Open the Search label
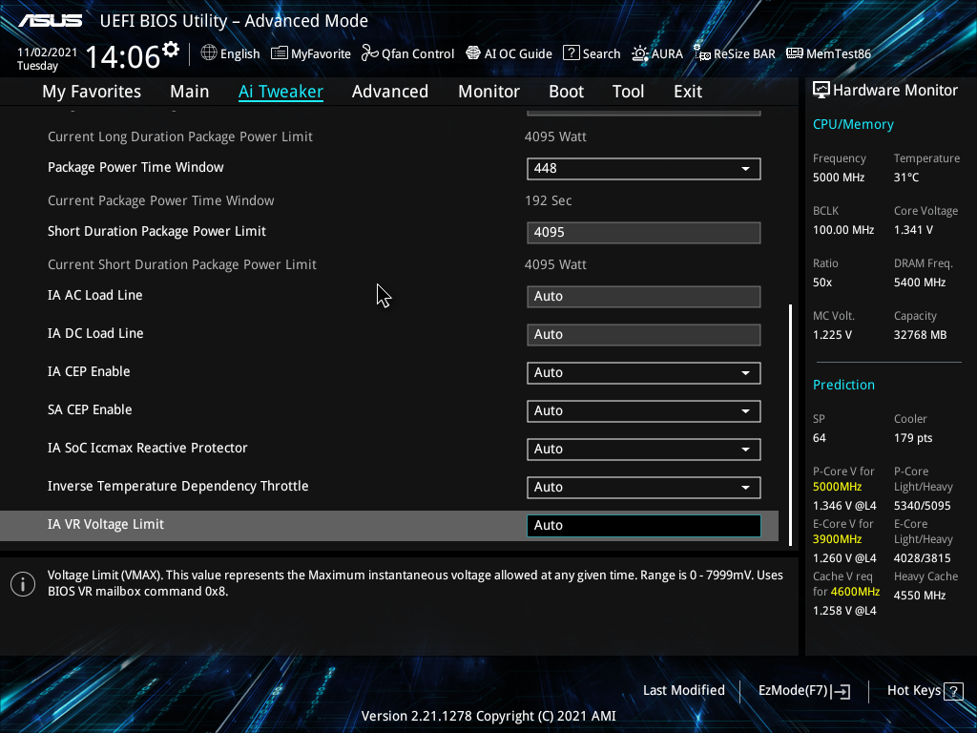The width and height of the screenshot is (977, 733). pyautogui.click(x=601, y=53)
